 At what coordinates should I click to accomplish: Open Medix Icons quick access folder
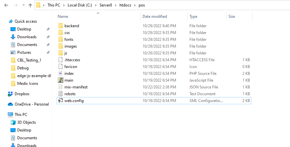point(27,84)
